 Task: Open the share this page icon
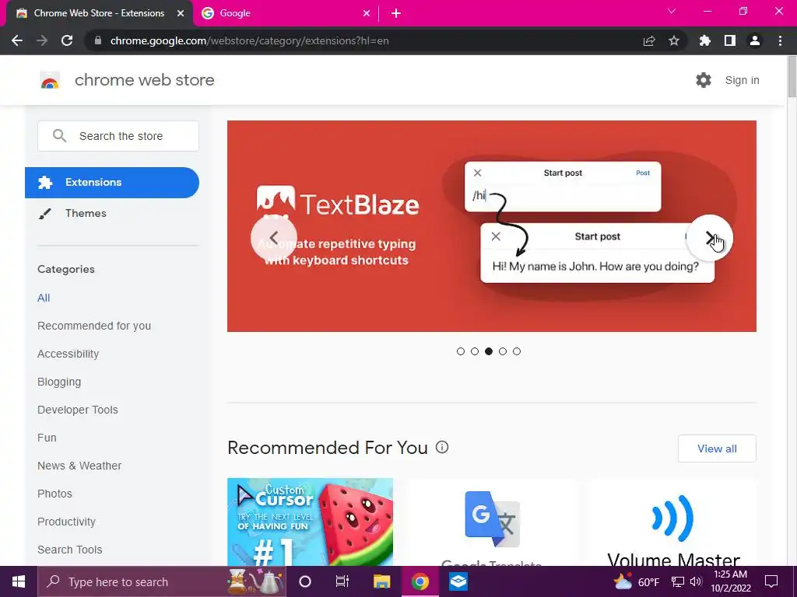[649, 40]
